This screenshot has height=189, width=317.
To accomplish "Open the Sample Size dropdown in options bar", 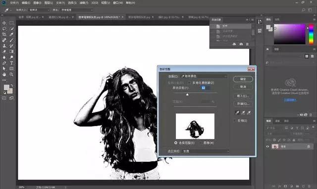I will click(x=39, y=10).
